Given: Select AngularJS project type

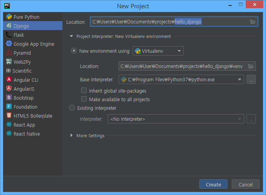Looking at the screenshot, I should 33,89.
